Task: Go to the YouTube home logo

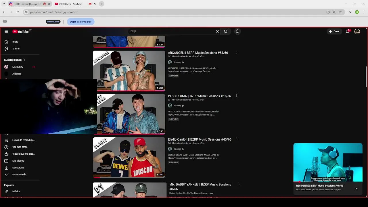Action: [20, 31]
